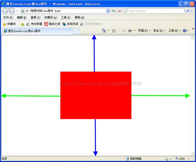This screenshot has width=196, height=162.
Task: Open the search provider dropdown
Action: coord(192,11)
